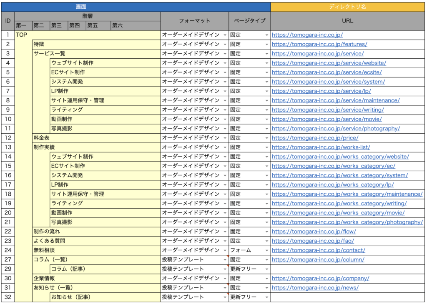Image resolution: width=427 pixels, height=304 pixels.
Task: Select ウェブサイト制作 cell in row 4
Action: pos(105,63)
